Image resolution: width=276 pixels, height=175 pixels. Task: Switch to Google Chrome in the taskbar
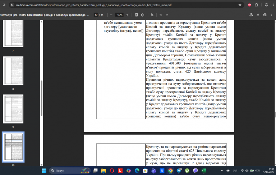(x=170, y=171)
